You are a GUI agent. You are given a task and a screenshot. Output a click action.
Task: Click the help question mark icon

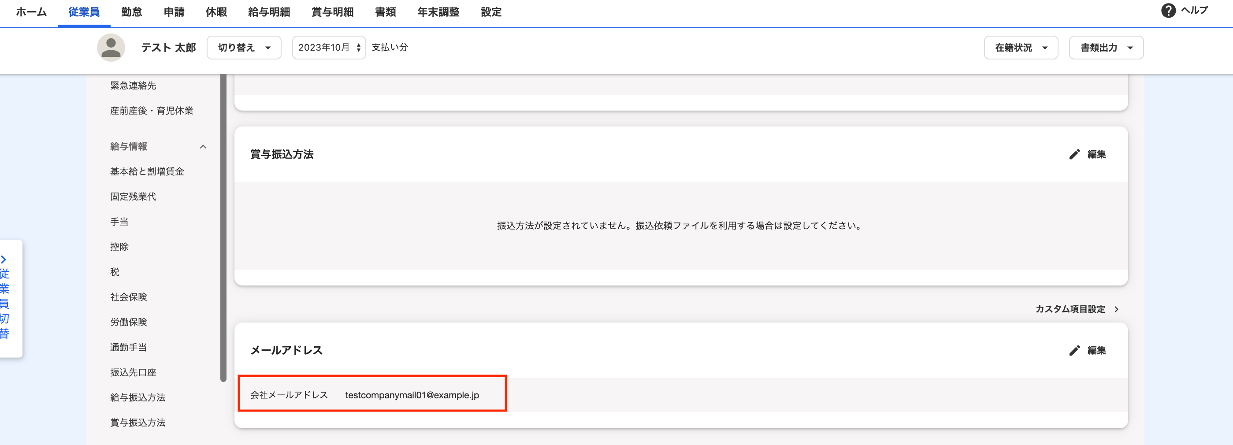[1168, 11]
